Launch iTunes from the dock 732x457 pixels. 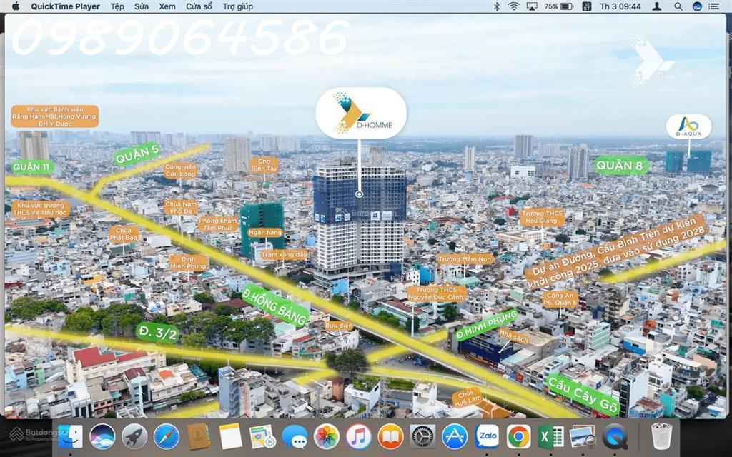tap(358, 436)
